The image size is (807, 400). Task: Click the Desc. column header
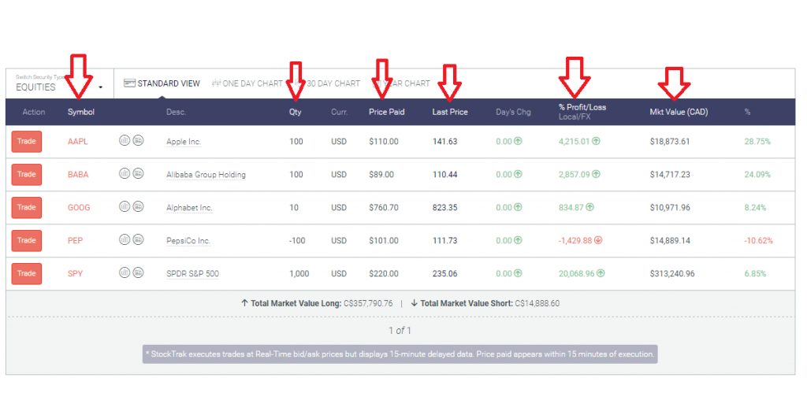[176, 112]
